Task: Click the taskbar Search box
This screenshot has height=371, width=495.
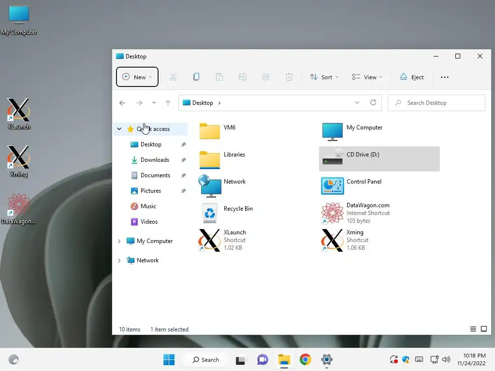Action: click(x=206, y=359)
